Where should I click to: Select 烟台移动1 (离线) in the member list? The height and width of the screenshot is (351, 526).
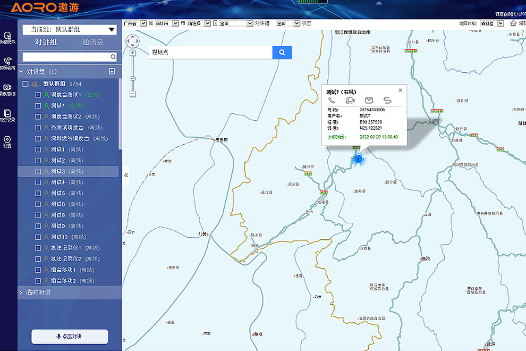pos(68,270)
